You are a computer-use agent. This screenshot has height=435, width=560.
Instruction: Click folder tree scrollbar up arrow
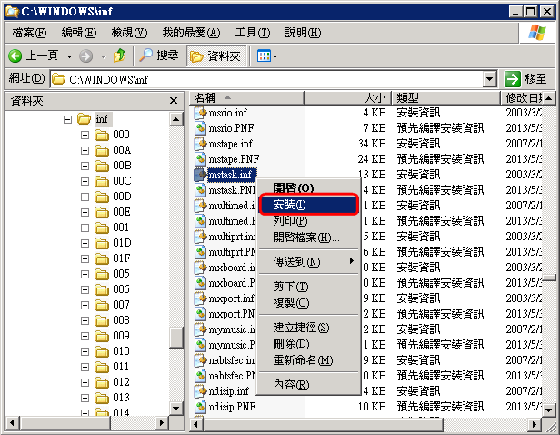point(175,119)
